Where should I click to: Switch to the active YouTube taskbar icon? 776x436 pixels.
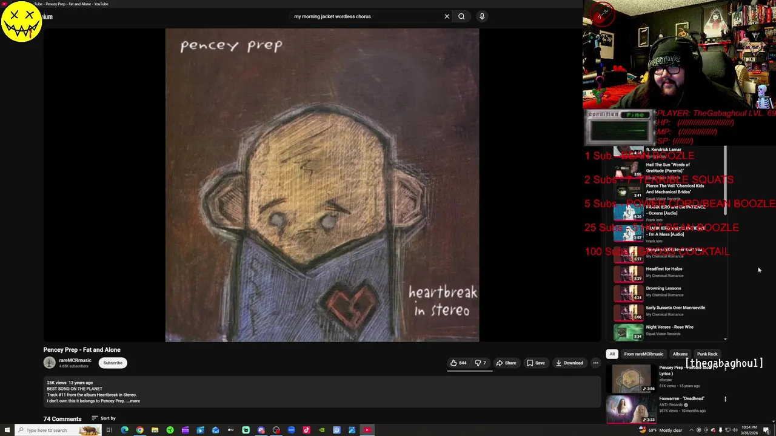(x=367, y=430)
